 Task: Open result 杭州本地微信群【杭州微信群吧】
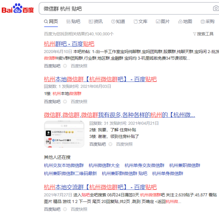pyautogui.click(x=100, y=79)
